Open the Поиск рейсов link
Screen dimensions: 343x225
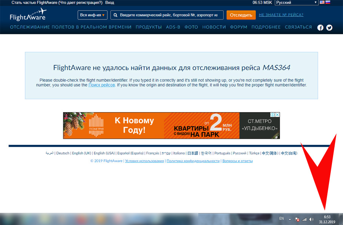point(101,85)
